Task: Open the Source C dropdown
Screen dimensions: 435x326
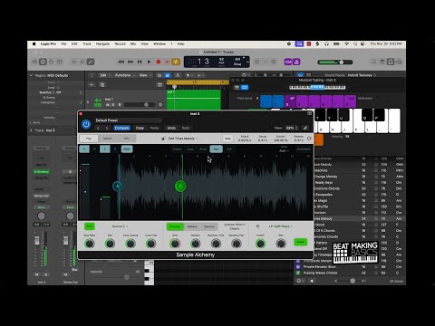Action: pyautogui.click(x=120, y=226)
